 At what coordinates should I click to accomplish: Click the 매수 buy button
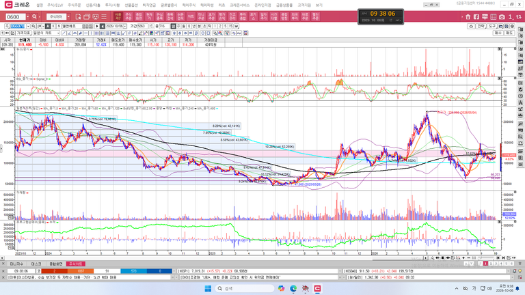pyautogui.click(x=498, y=33)
